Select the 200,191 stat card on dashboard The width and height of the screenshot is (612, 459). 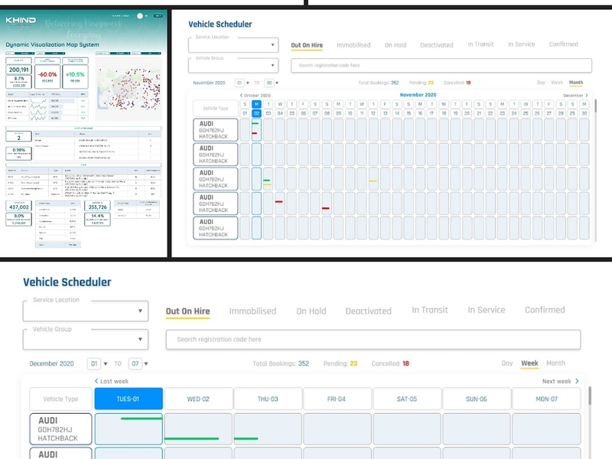pos(18,70)
